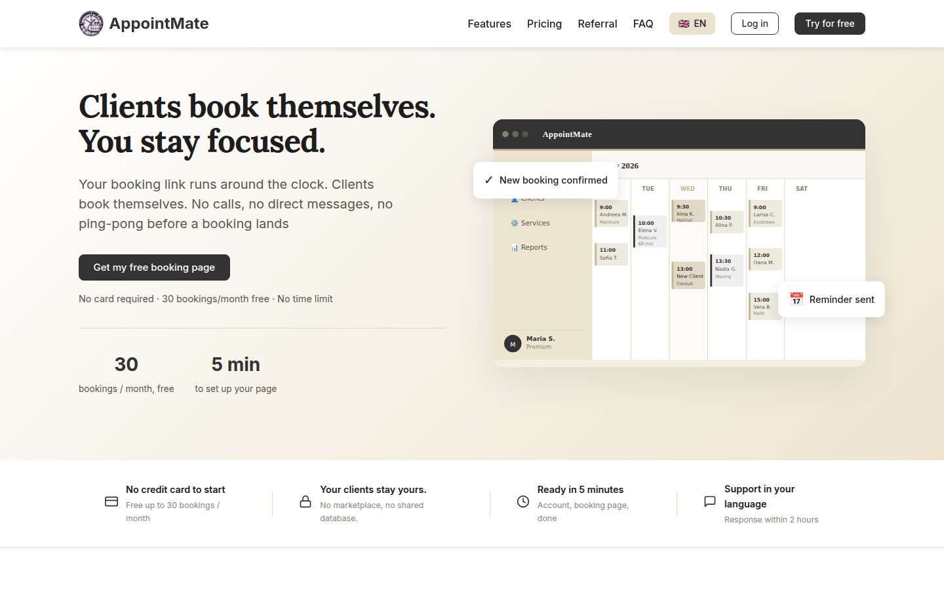Select Services in the mockup sidebar
944x590 pixels.
tap(530, 223)
